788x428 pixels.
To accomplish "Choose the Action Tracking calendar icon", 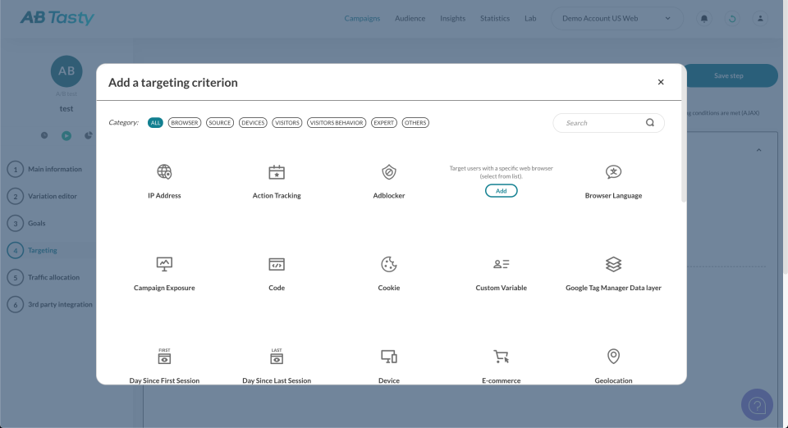I will (277, 172).
